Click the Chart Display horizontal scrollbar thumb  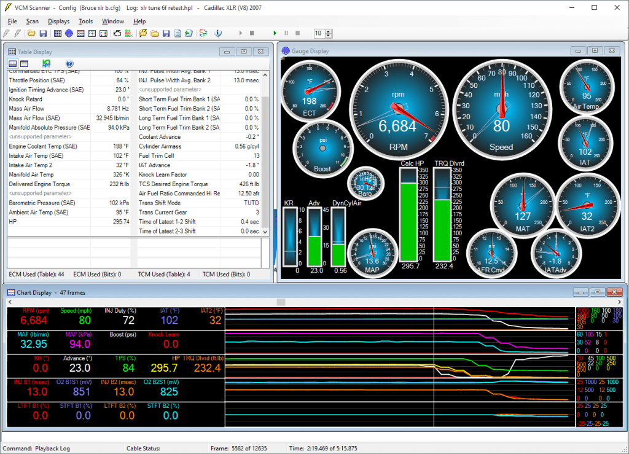(x=281, y=302)
